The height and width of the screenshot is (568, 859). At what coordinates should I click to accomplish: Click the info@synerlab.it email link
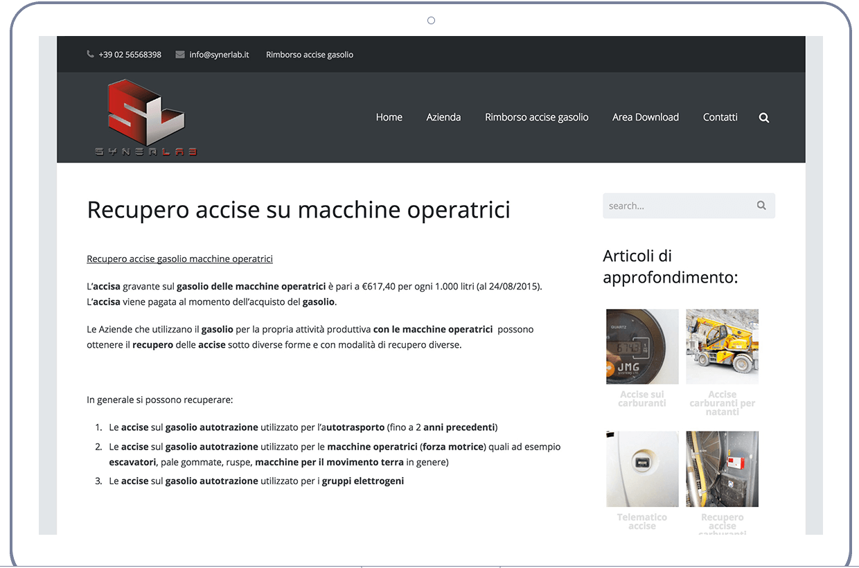coord(219,55)
